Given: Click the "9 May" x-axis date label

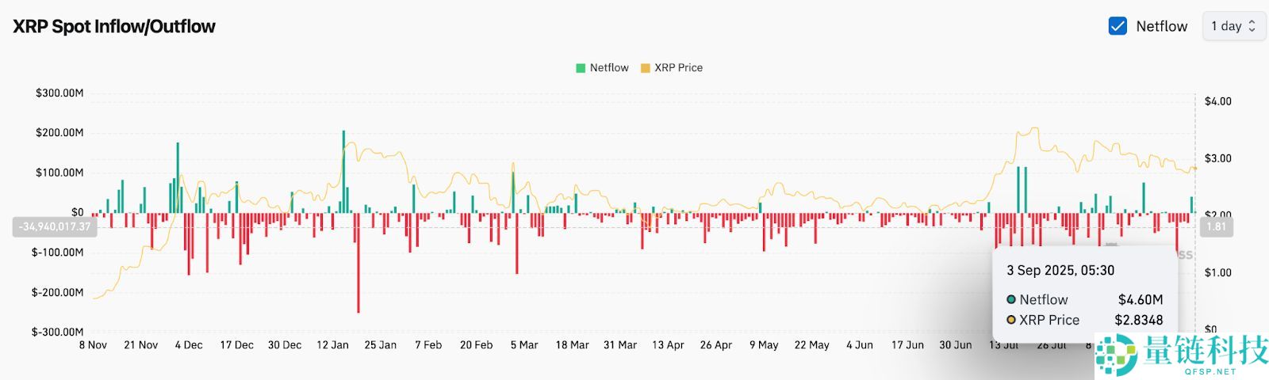Looking at the screenshot, I should point(764,345).
